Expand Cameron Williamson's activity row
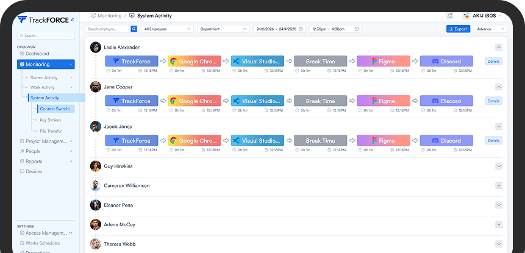The height and width of the screenshot is (253, 525). tap(499, 185)
